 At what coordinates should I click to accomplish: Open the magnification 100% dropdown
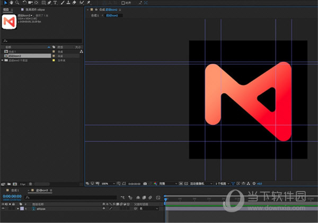(108, 184)
